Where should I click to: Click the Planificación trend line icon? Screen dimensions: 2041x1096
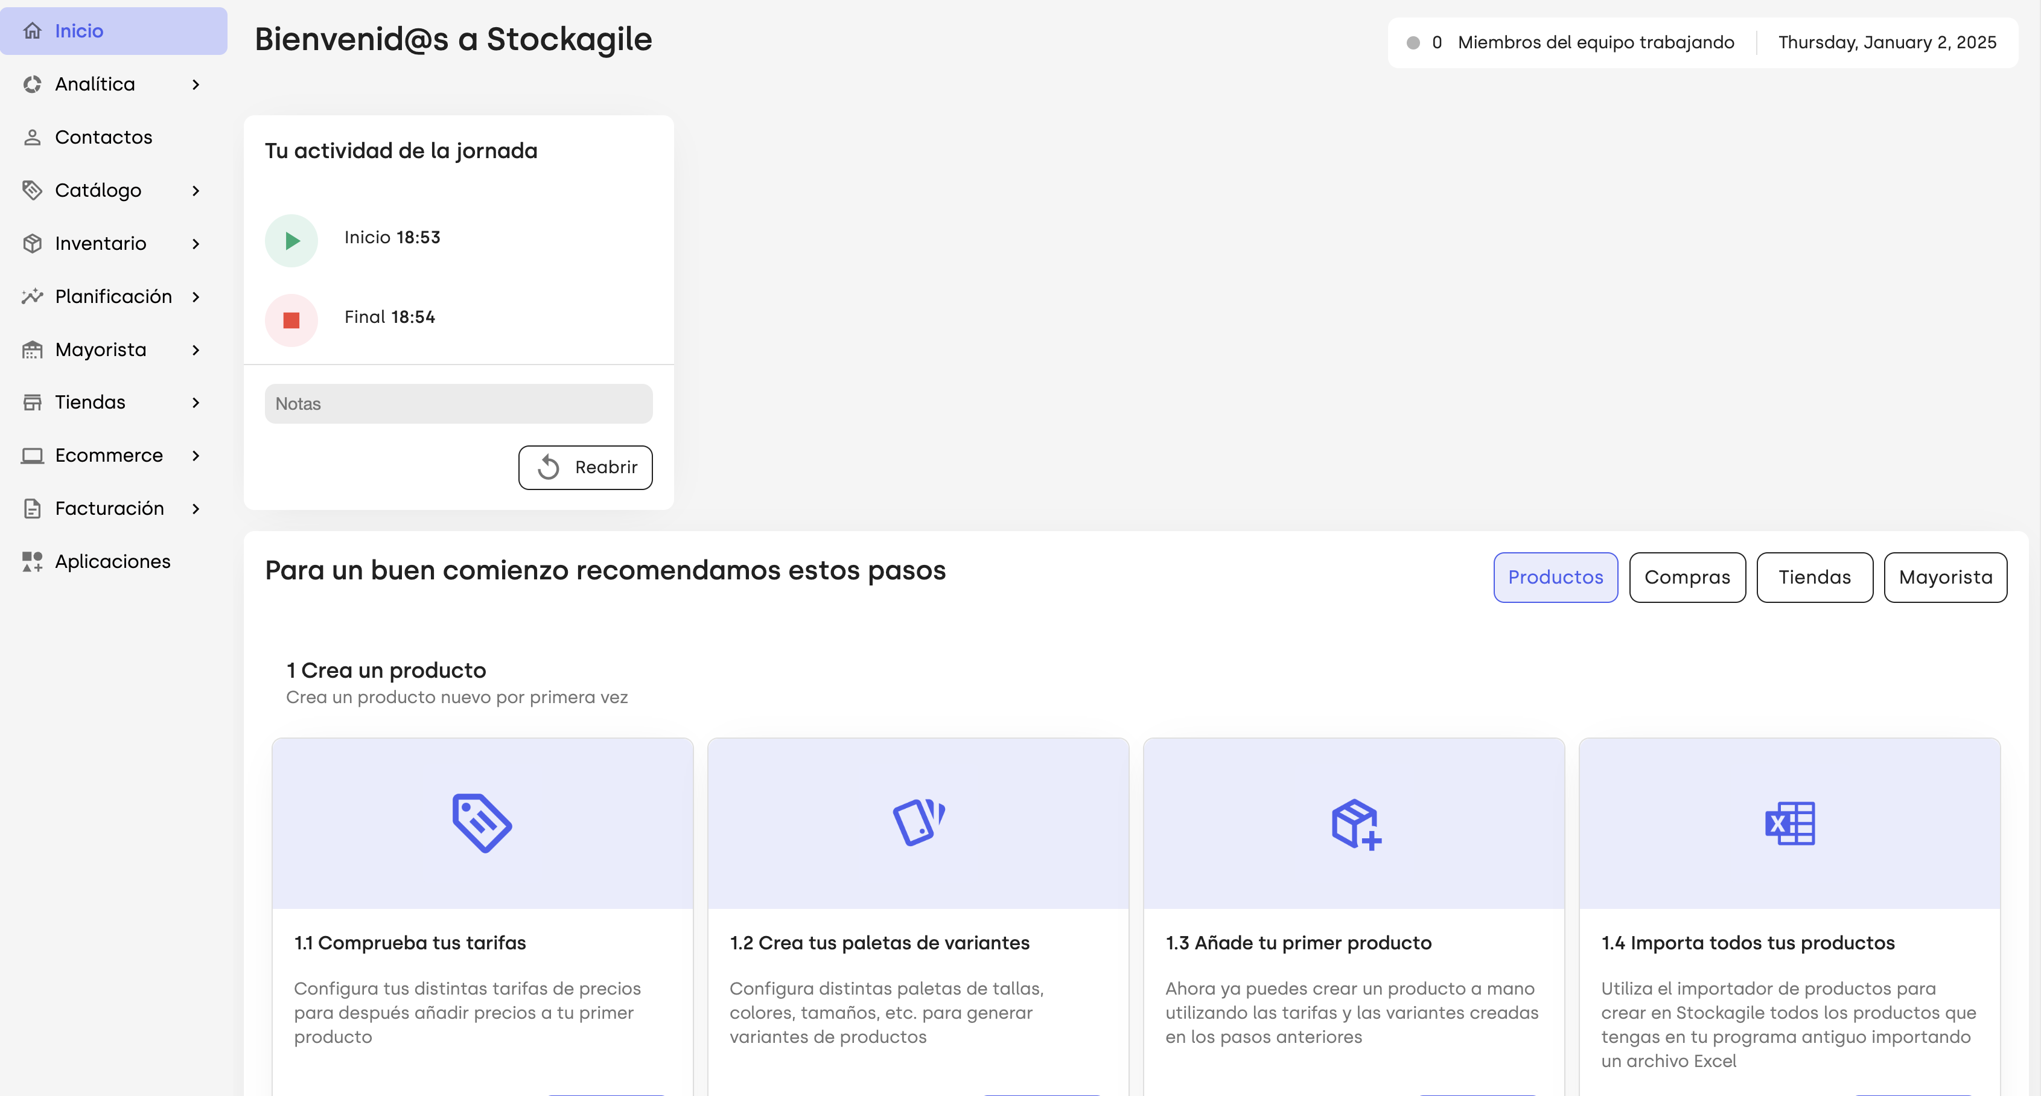tap(33, 296)
